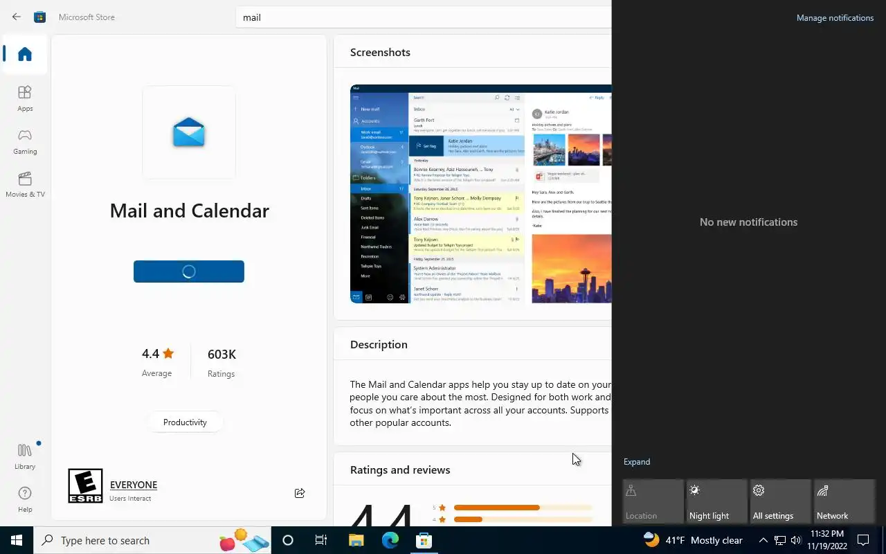Open Cortana from the taskbar
Image resolution: width=886 pixels, height=554 pixels.
288,540
